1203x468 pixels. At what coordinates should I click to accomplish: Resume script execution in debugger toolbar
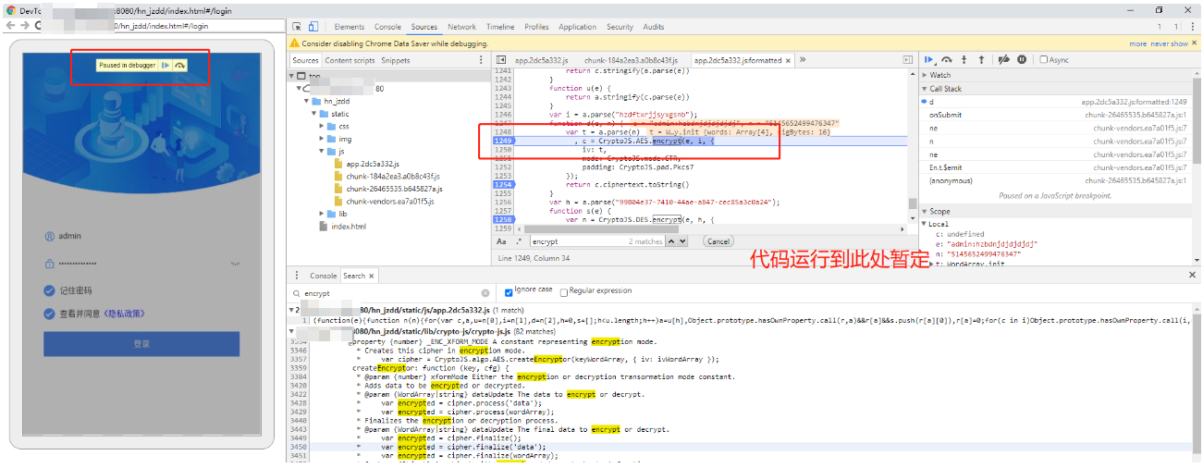(x=930, y=59)
